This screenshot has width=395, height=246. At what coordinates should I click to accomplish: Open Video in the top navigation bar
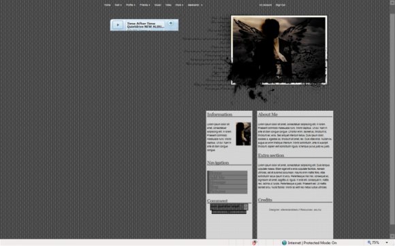pyautogui.click(x=168, y=5)
